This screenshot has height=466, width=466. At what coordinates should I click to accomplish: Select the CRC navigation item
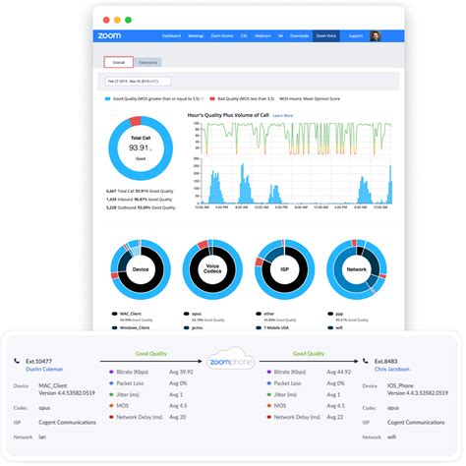[244, 35]
